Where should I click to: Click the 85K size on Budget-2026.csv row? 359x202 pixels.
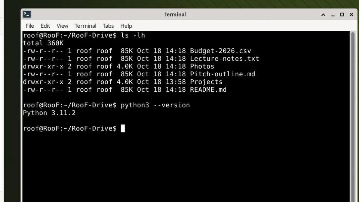pos(127,51)
